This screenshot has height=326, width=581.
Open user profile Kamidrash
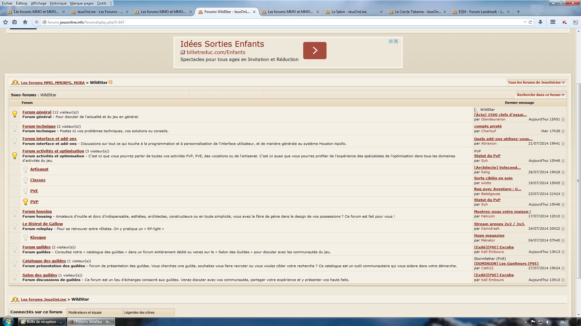[x=490, y=229]
